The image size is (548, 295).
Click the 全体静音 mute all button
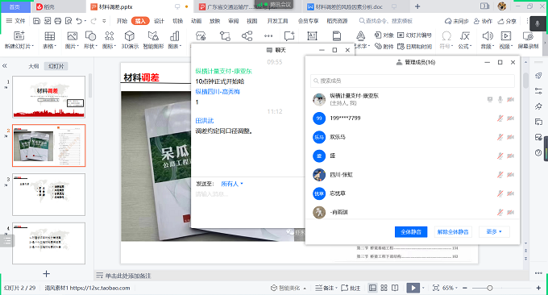click(x=411, y=232)
